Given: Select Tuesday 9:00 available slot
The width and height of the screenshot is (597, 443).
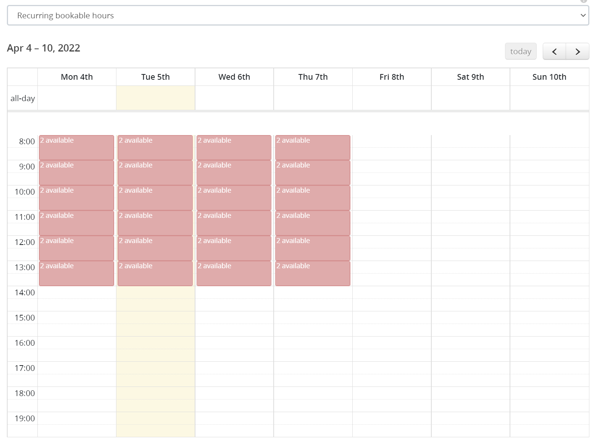Looking at the screenshot, I should click(x=155, y=172).
